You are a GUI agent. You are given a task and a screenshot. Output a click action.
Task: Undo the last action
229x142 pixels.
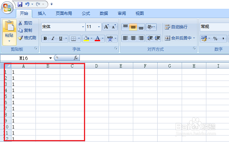(x=27, y=4)
